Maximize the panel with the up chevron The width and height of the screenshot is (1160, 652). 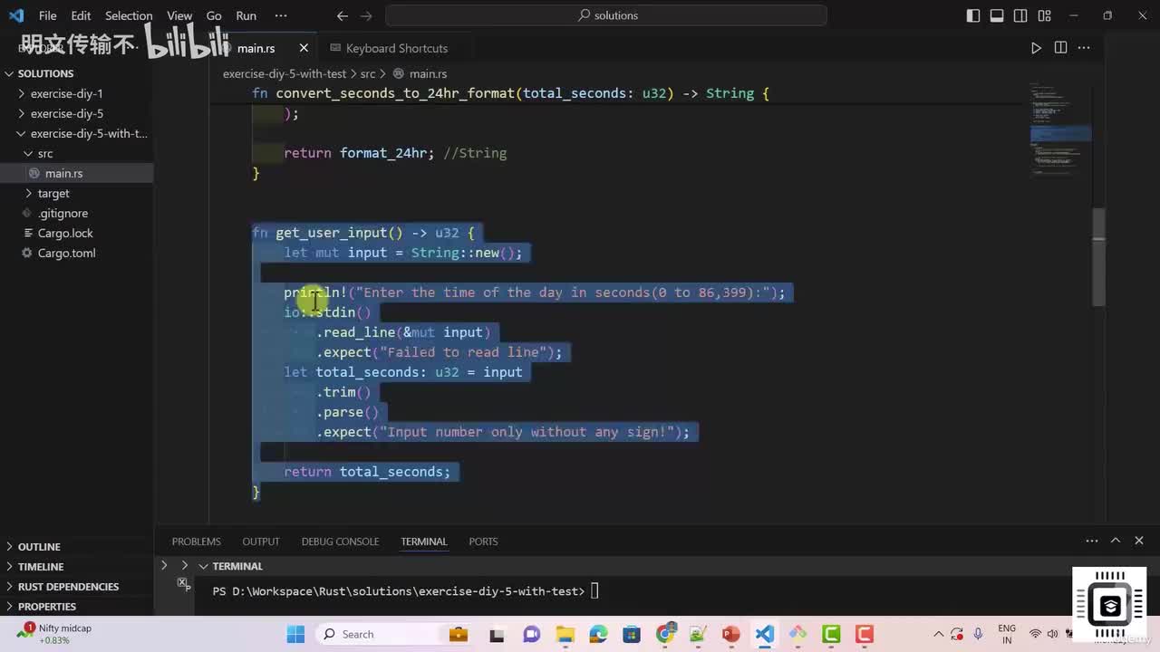(x=1116, y=541)
